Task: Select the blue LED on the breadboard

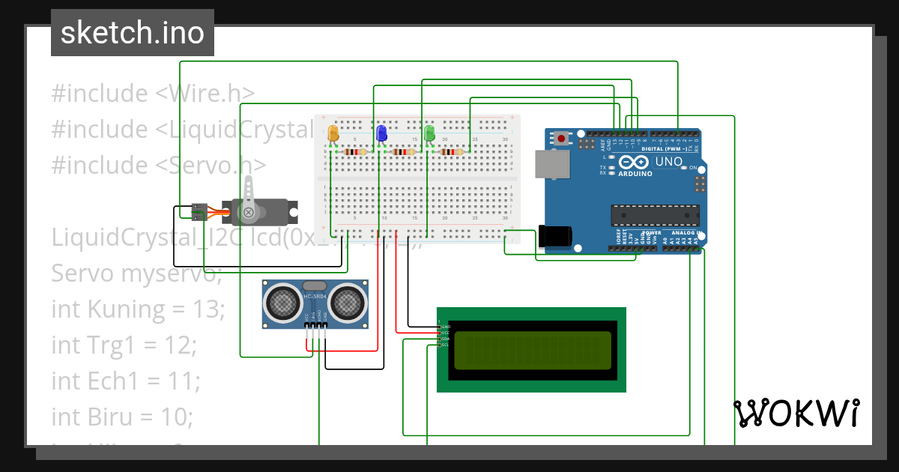Action: [x=381, y=133]
